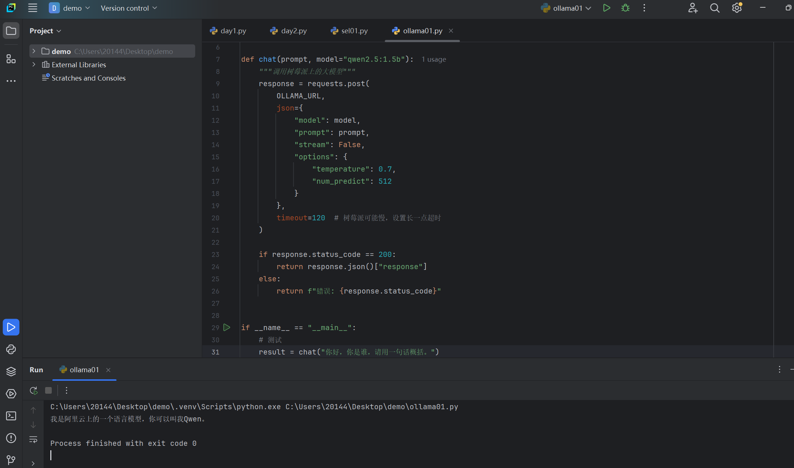Screen dimensions: 794x468
Task: Click the 1 usage hint link
Action: tap(434, 59)
